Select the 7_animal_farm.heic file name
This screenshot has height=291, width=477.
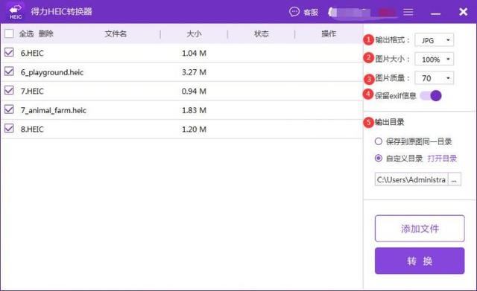pos(54,110)
